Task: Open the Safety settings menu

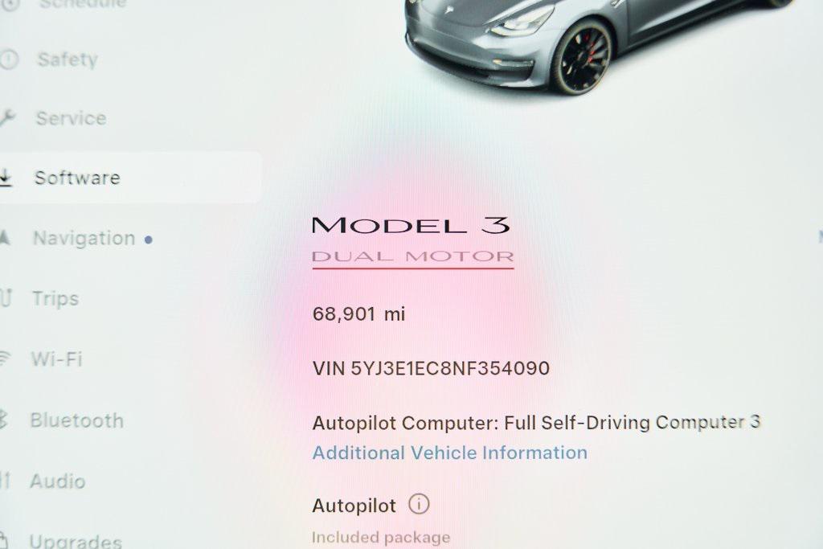Action: [68, 59]
